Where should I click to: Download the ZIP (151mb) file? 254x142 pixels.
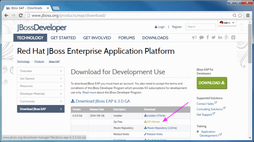(152, 122)
